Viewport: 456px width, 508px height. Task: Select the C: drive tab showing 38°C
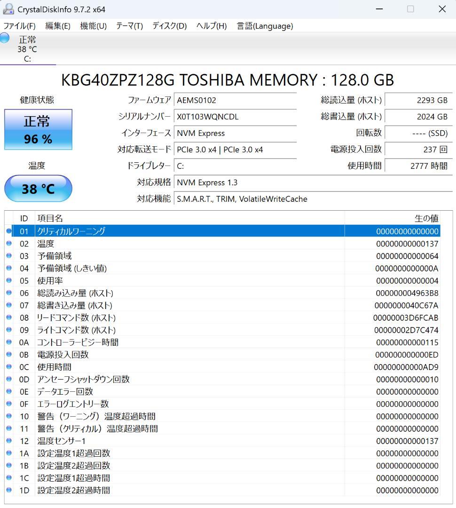pyautogui.click(x=27, y=48)
